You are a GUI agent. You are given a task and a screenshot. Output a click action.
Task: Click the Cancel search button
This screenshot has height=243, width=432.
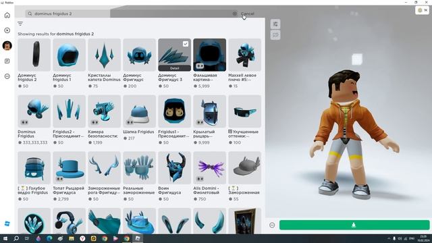tap(247, 13)
